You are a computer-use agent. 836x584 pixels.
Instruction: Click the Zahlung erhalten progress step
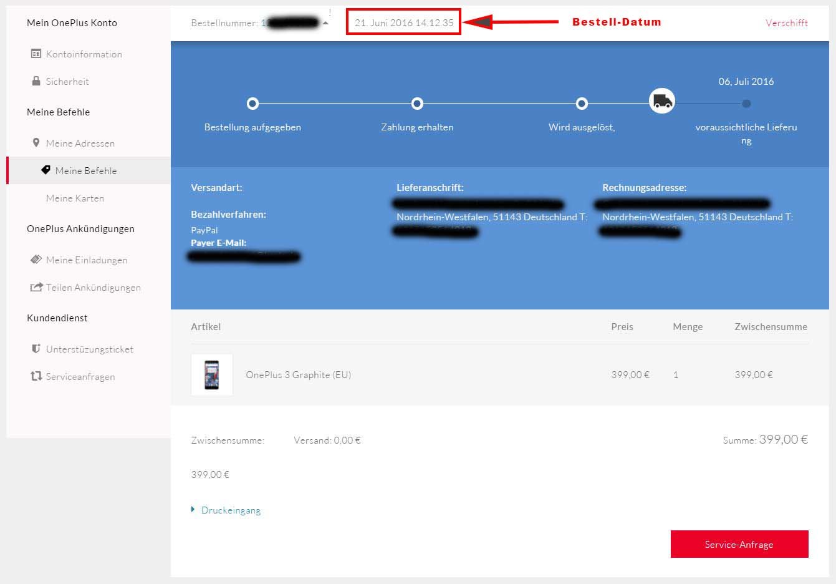418,104
